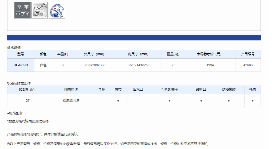
Task: Select the UF-N09N model cell
Action: click(x=21, y=65)
